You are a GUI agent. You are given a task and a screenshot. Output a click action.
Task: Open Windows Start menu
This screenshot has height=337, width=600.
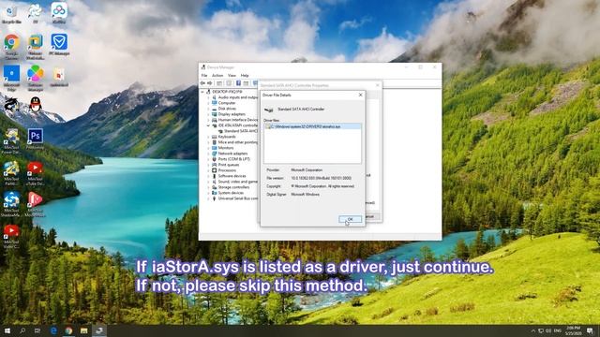pos(7,330)
